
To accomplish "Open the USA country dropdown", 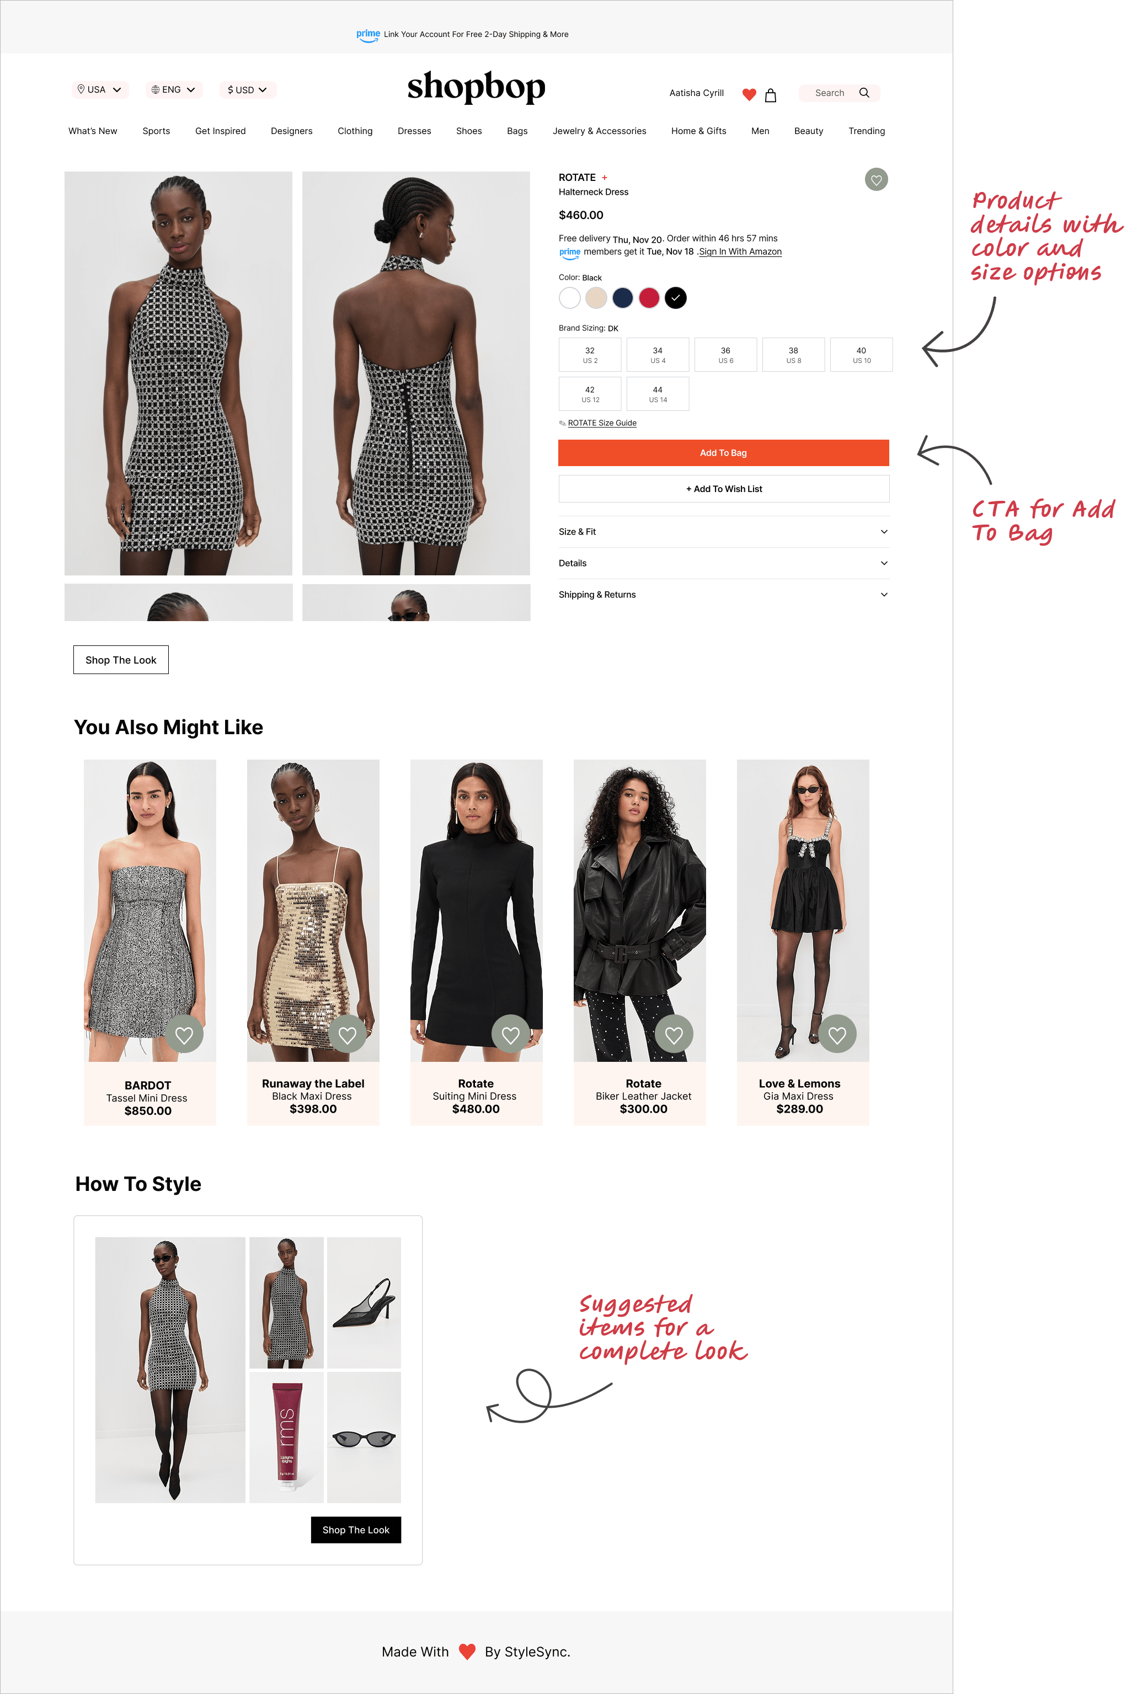I will pyautogui.click(x=100, y=90).
